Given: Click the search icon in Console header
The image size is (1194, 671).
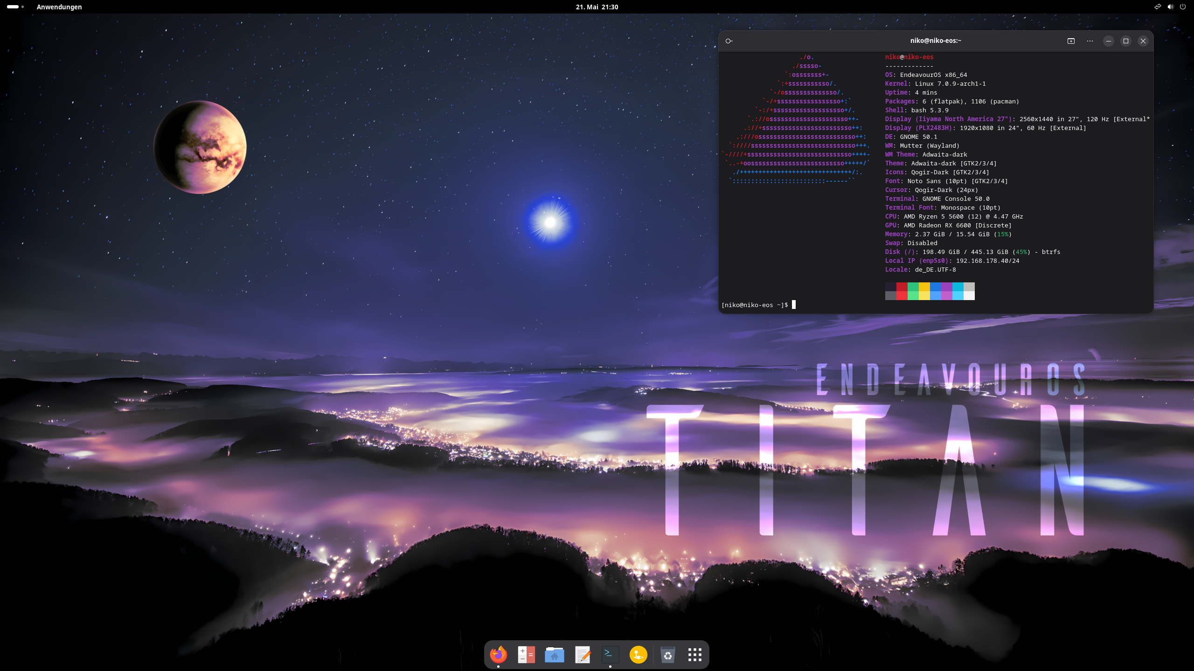Looking at the screenshot, I should pyautogui.click(x=729, y=41).
